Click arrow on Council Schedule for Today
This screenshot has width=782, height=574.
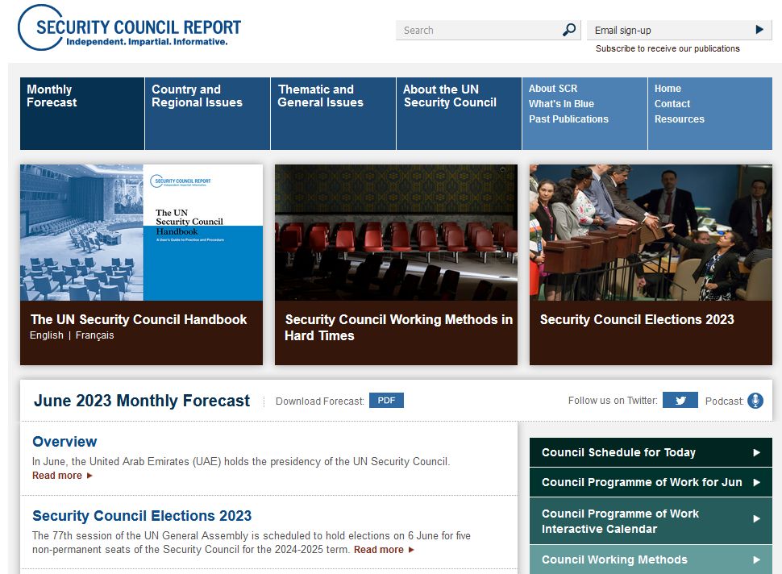tap(756, 453)
